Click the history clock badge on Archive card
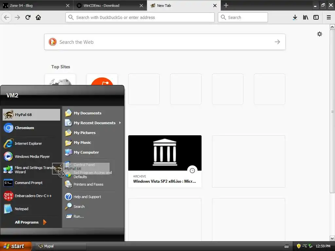 (192, 171)
